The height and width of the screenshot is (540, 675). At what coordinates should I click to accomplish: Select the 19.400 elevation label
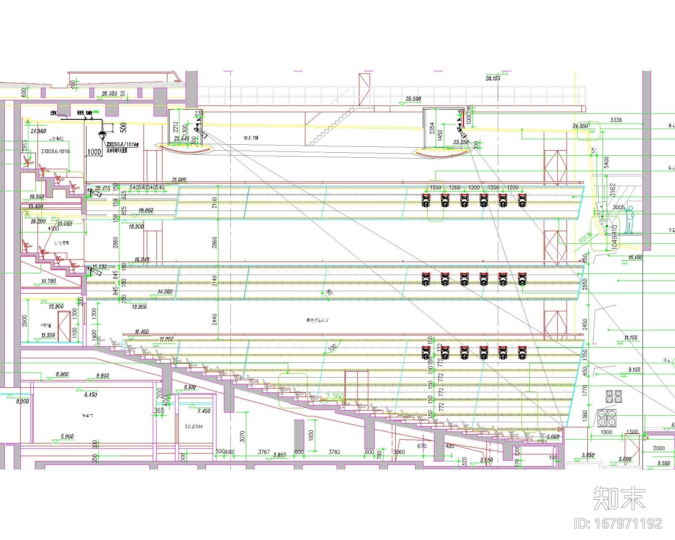[35, 206]
